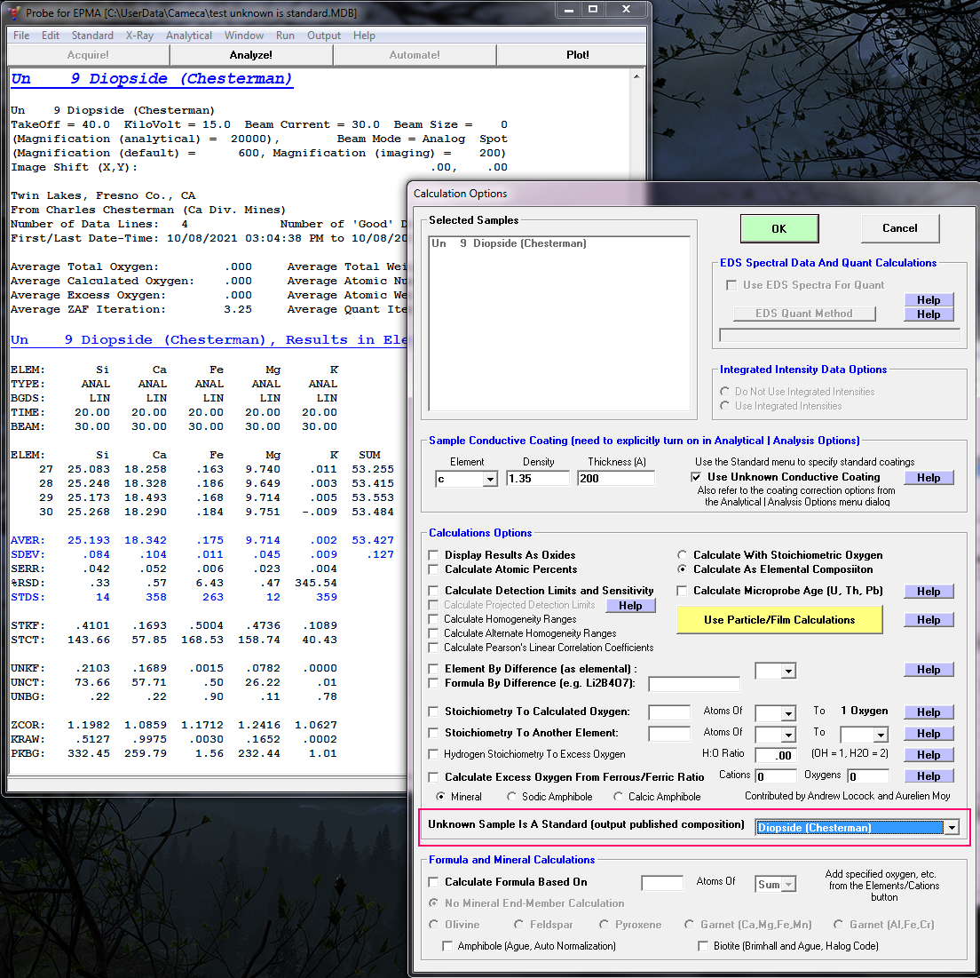
Task: Toggle Use Unknown Conductive Coating checkbox
Action: [697, 477]
